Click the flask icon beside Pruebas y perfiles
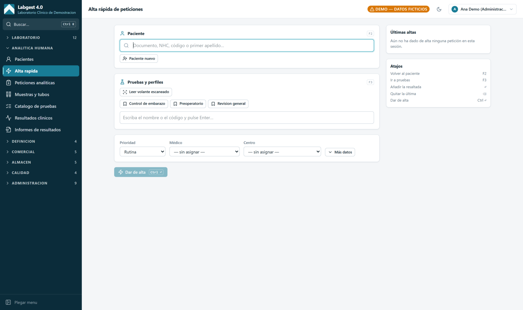 point(122,82)
